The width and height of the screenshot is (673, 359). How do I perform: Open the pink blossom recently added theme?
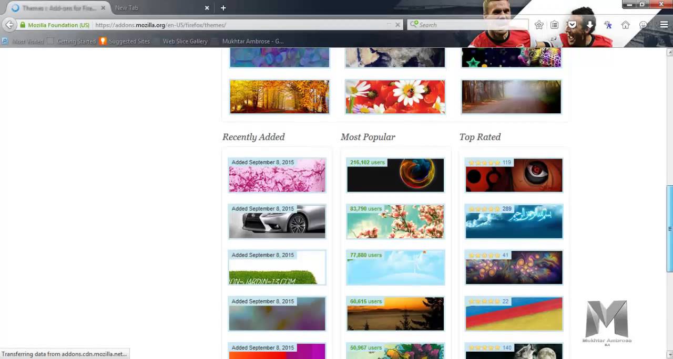point(277,175)
